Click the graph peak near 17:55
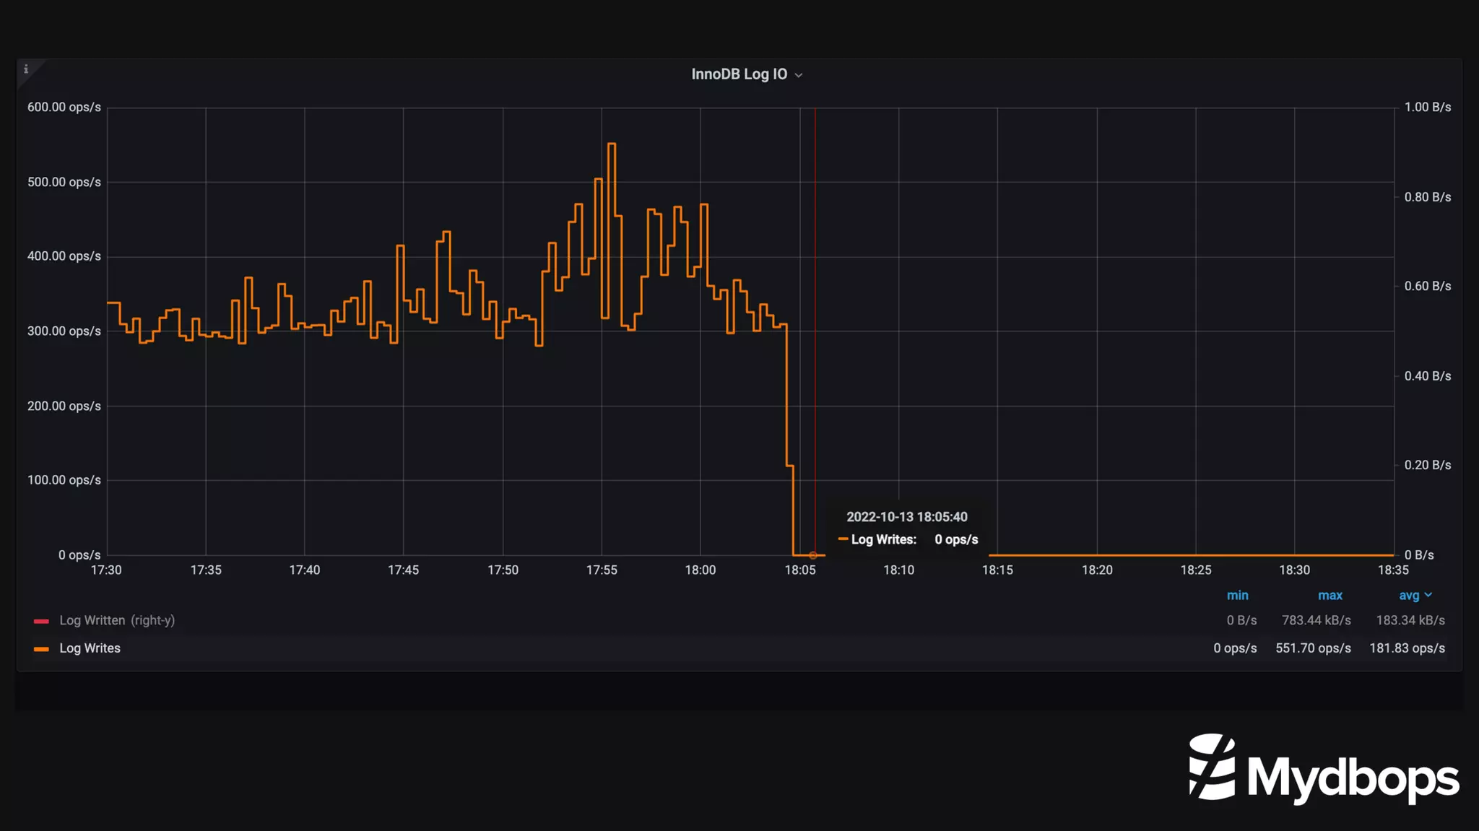 [x=612, y=144]
